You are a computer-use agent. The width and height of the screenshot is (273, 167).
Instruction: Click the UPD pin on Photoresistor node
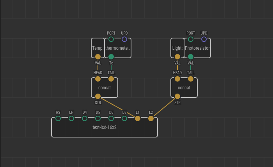(204, 39)
